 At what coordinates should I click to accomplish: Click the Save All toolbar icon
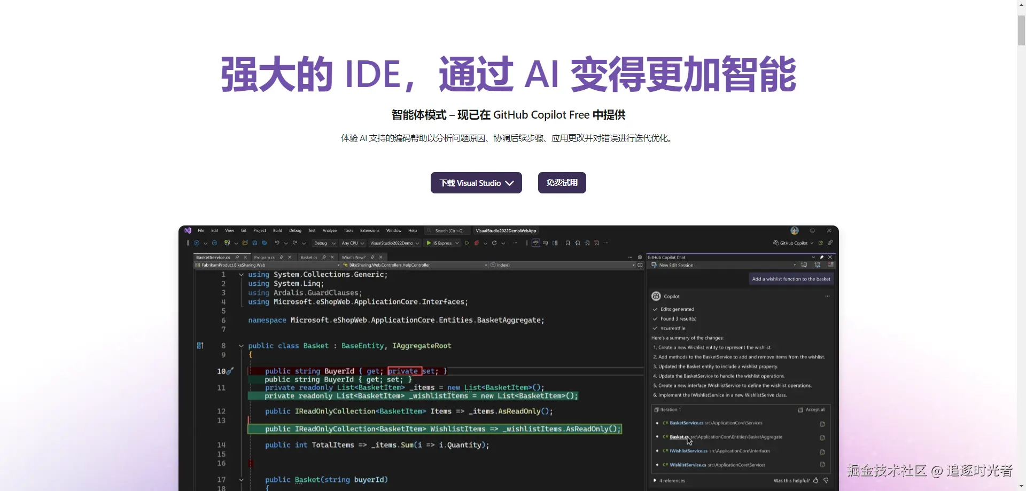(x=264, y=243)
